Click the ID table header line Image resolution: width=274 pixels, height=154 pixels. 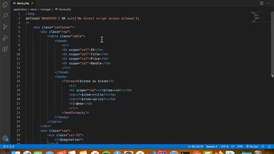click(x=82, y=50)
